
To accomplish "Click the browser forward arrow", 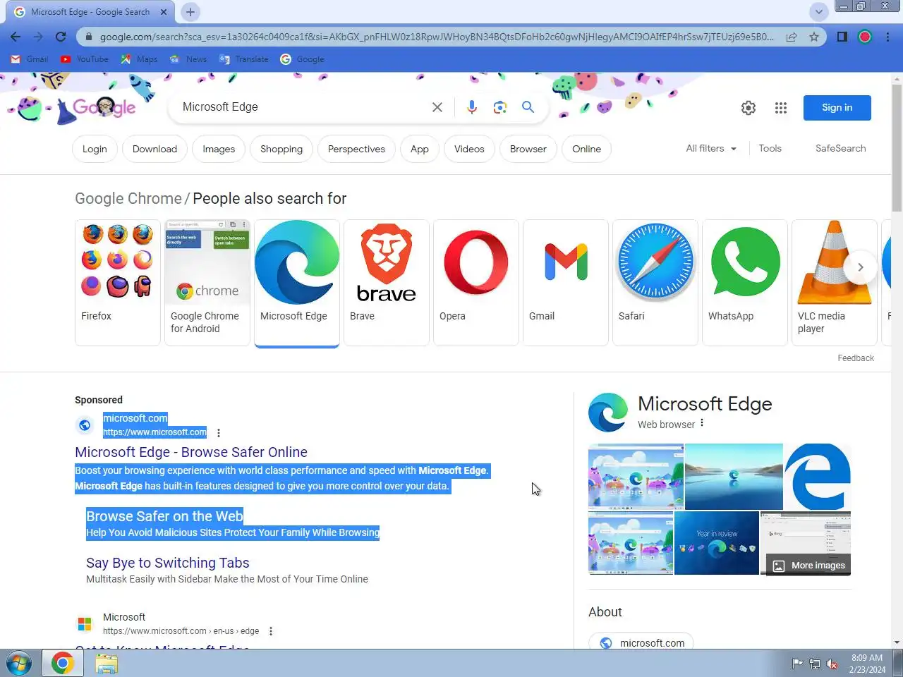I will click(38, 37).
